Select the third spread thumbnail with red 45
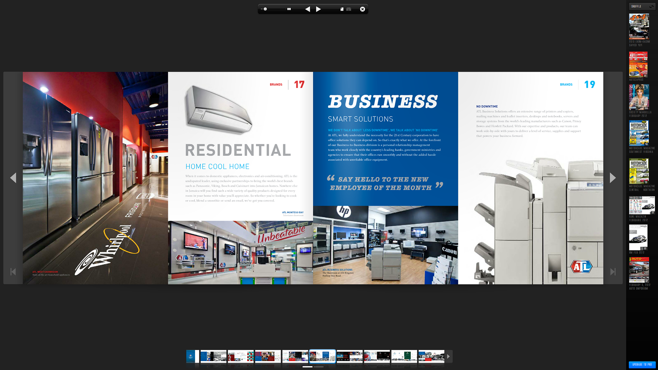Viewport: 658px width, 370px height. click(x=241, y=356)
